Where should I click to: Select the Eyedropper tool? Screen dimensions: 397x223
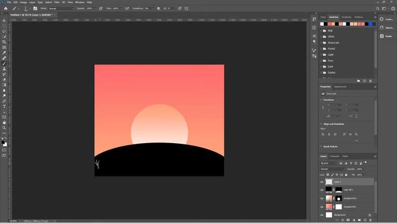click(4, 53)
